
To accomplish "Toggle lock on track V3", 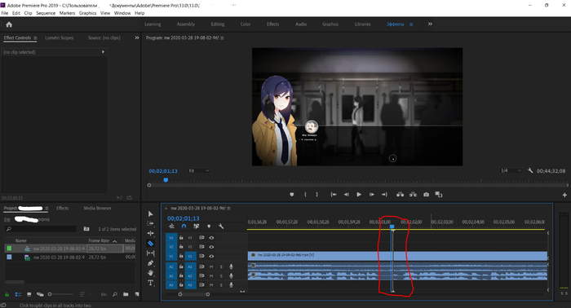I will tap(181, 237).
